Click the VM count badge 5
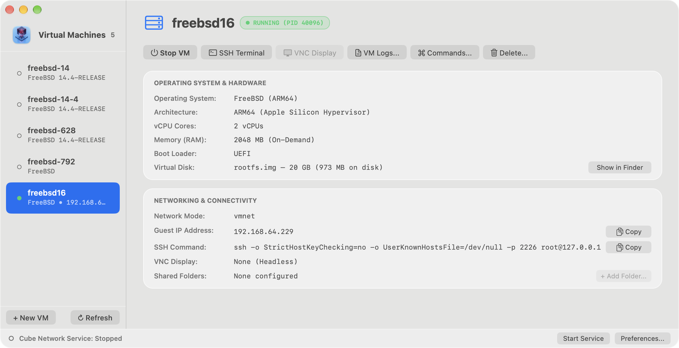 tap(113, 35)
